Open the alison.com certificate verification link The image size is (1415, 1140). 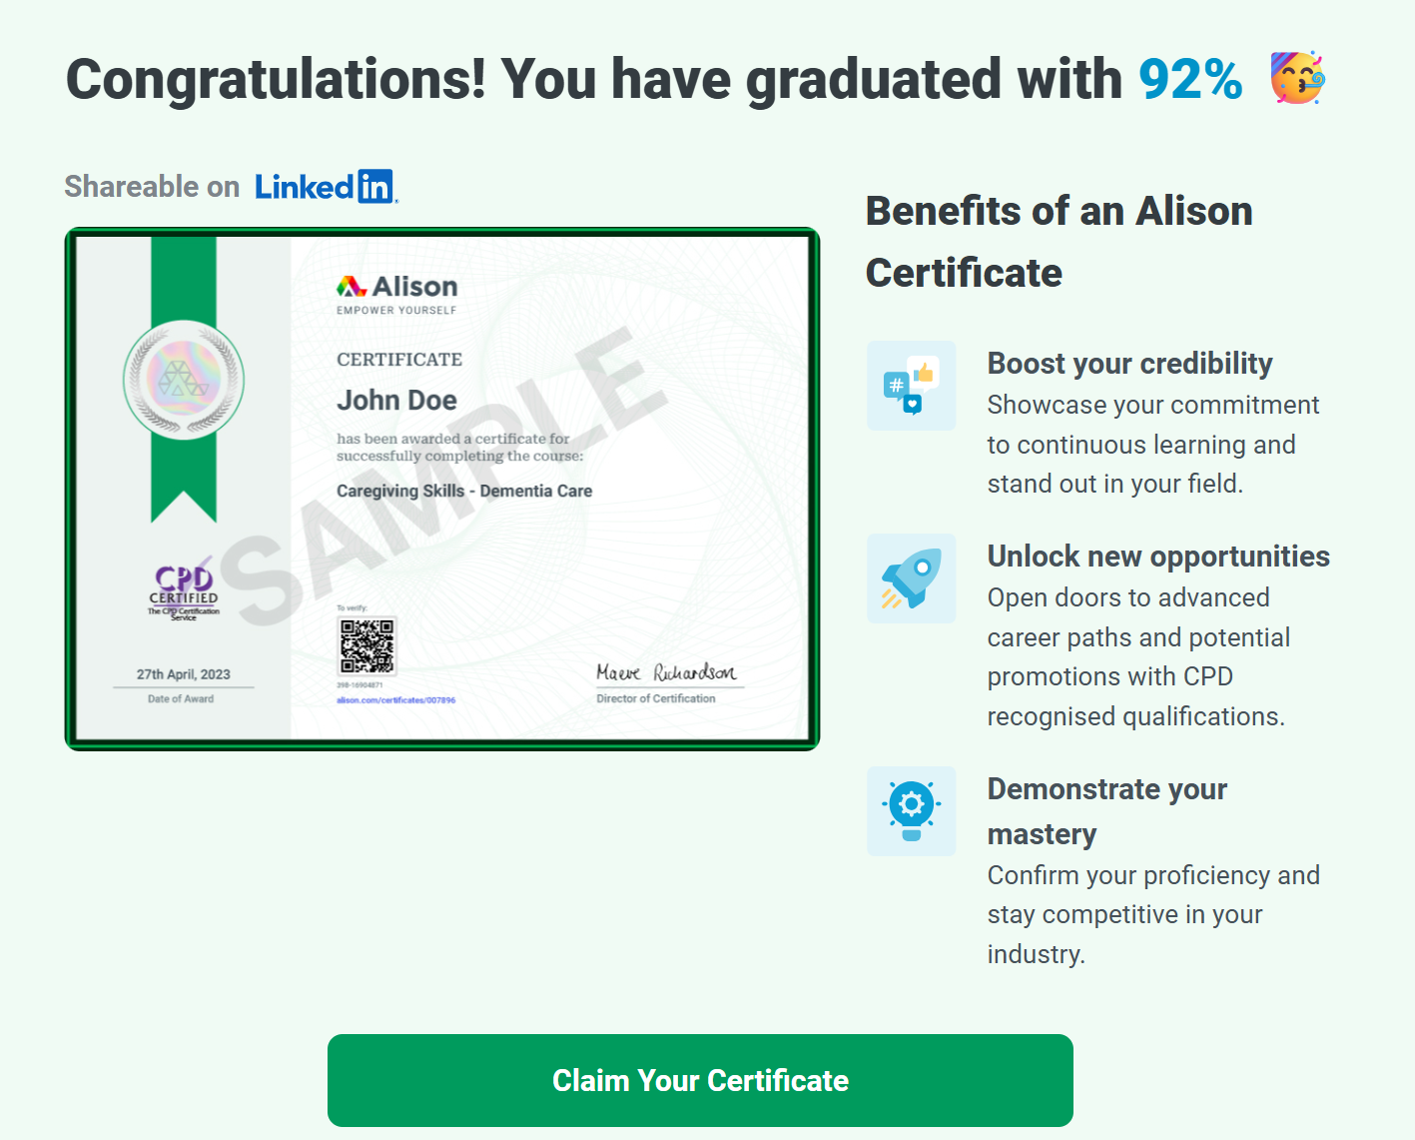395,700
